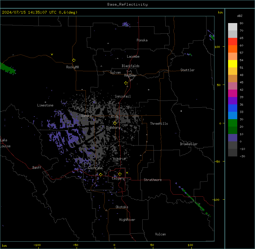Click the Strathmore label
Viewport: 255px width, 249px height.
pyautogui.click(x=153, y=180)
